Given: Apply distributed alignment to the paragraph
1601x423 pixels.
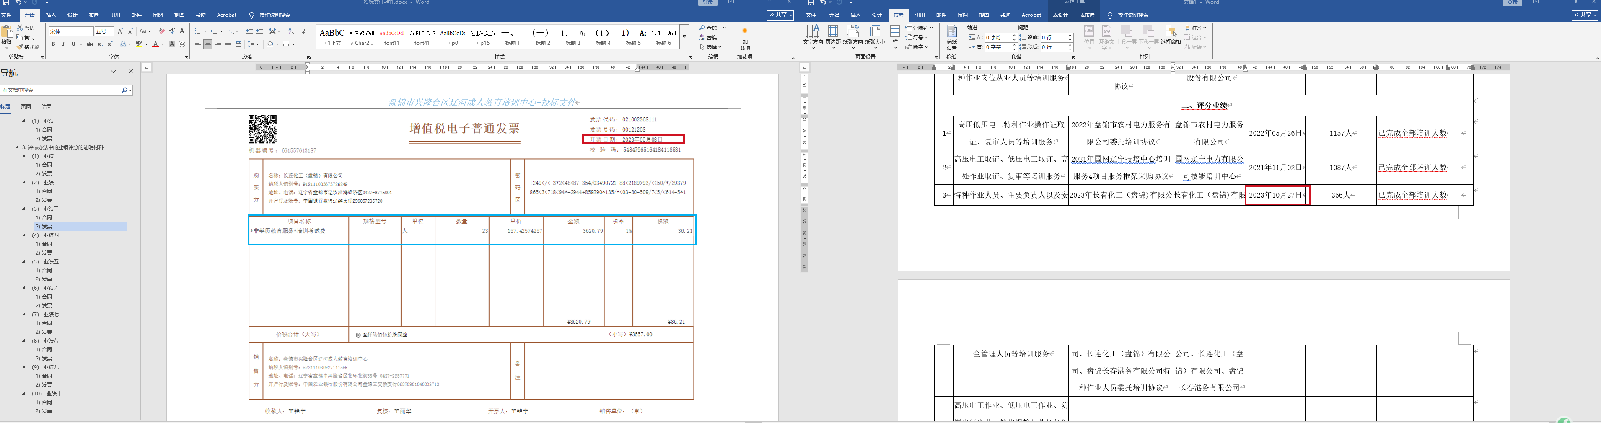Looking at the screenshot, I should [x=238, y=44].
